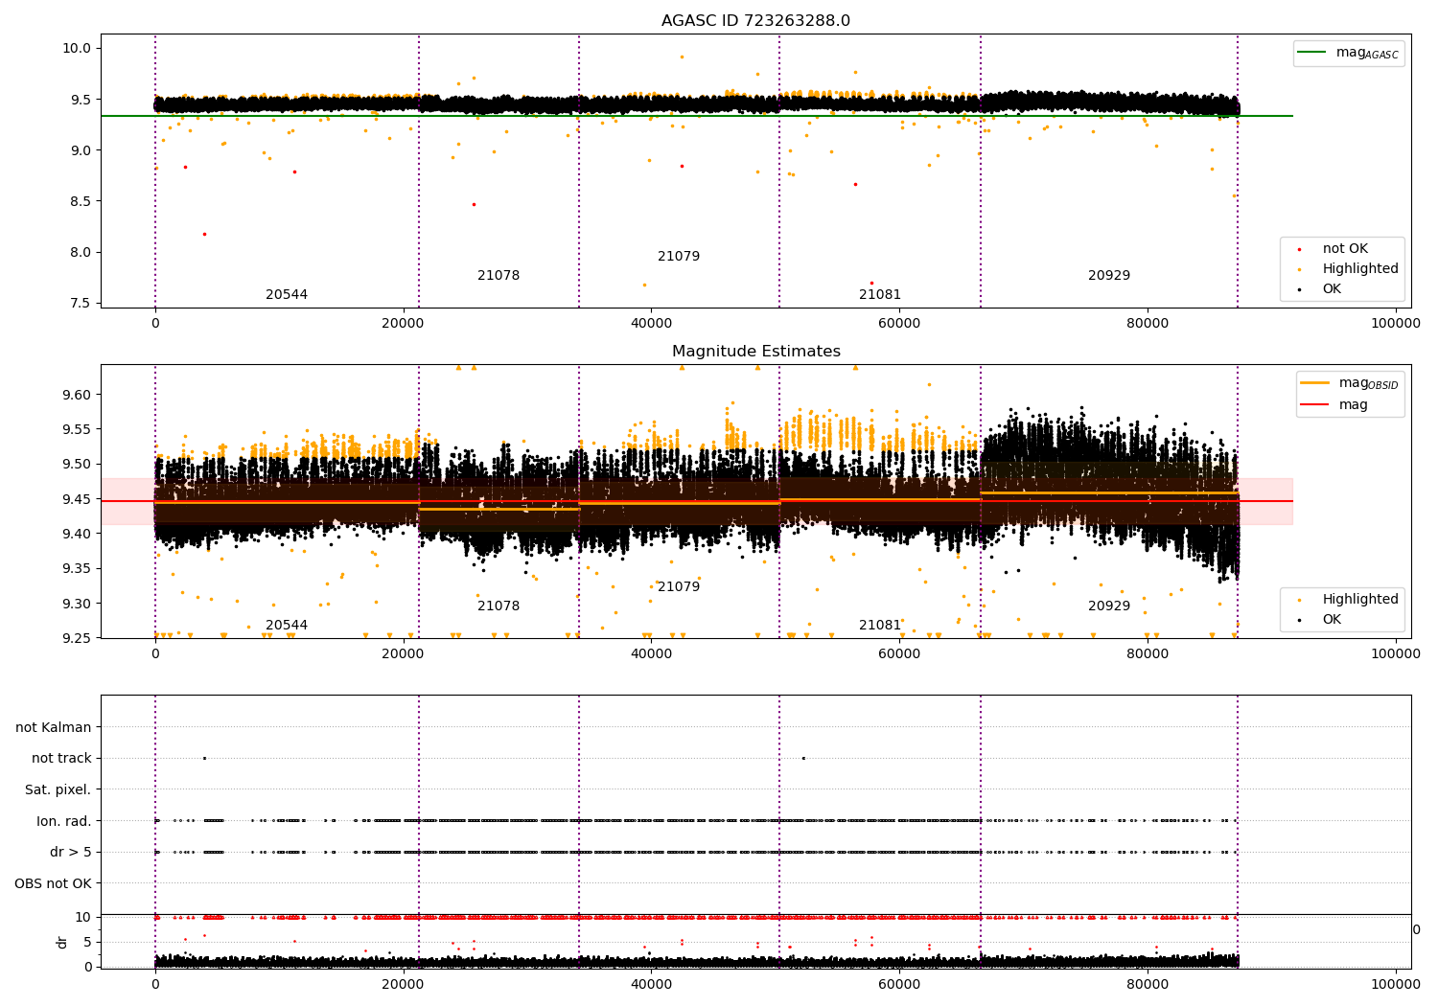
Task: Click the "not Kalman" row label
Action: click(x=54, y=727)
